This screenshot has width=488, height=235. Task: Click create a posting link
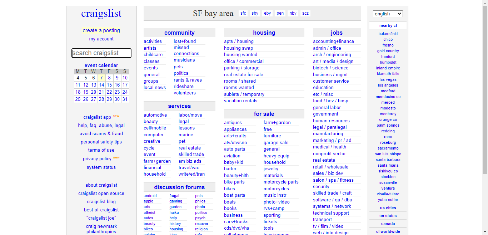pyautogui.click(x=101, y=30)
